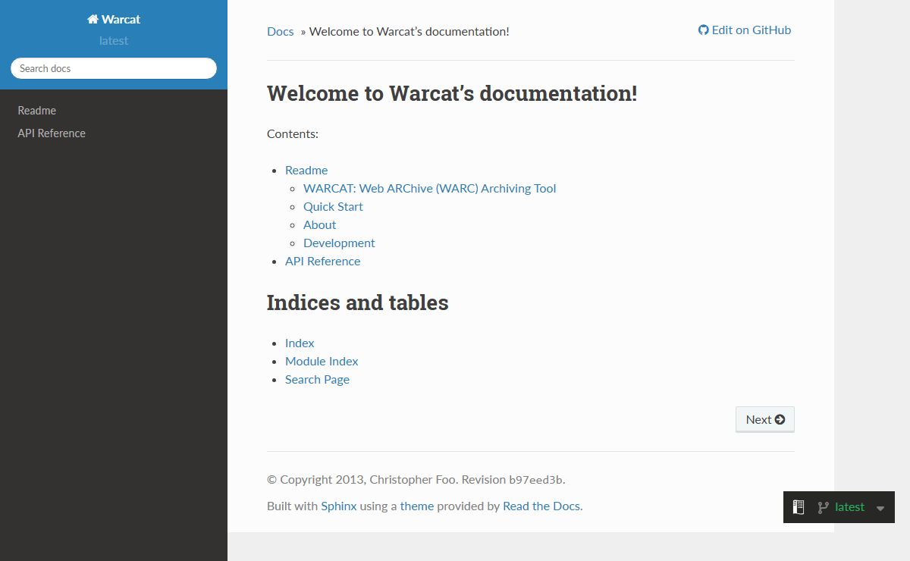This screenshot has width=910, height=561.
Task: Follow the Read the Docs link
Action: [541, 506]
